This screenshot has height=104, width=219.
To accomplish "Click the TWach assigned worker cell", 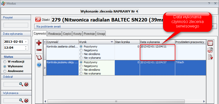I will [190, 68].
